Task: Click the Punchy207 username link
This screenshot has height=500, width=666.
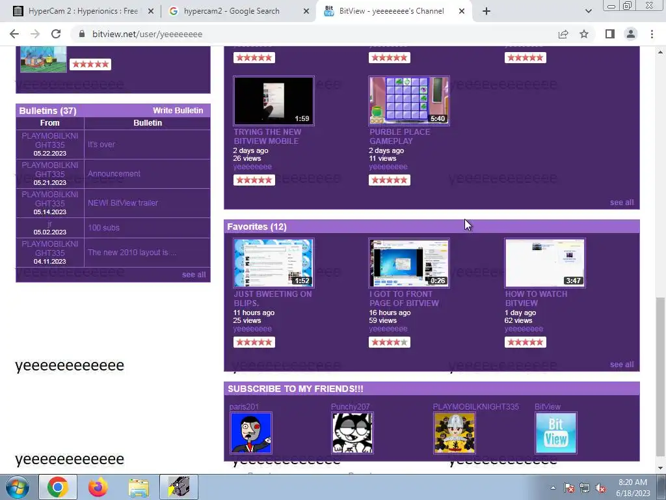Action: 351,406
